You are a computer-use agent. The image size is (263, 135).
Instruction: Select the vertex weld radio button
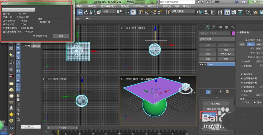242,102
